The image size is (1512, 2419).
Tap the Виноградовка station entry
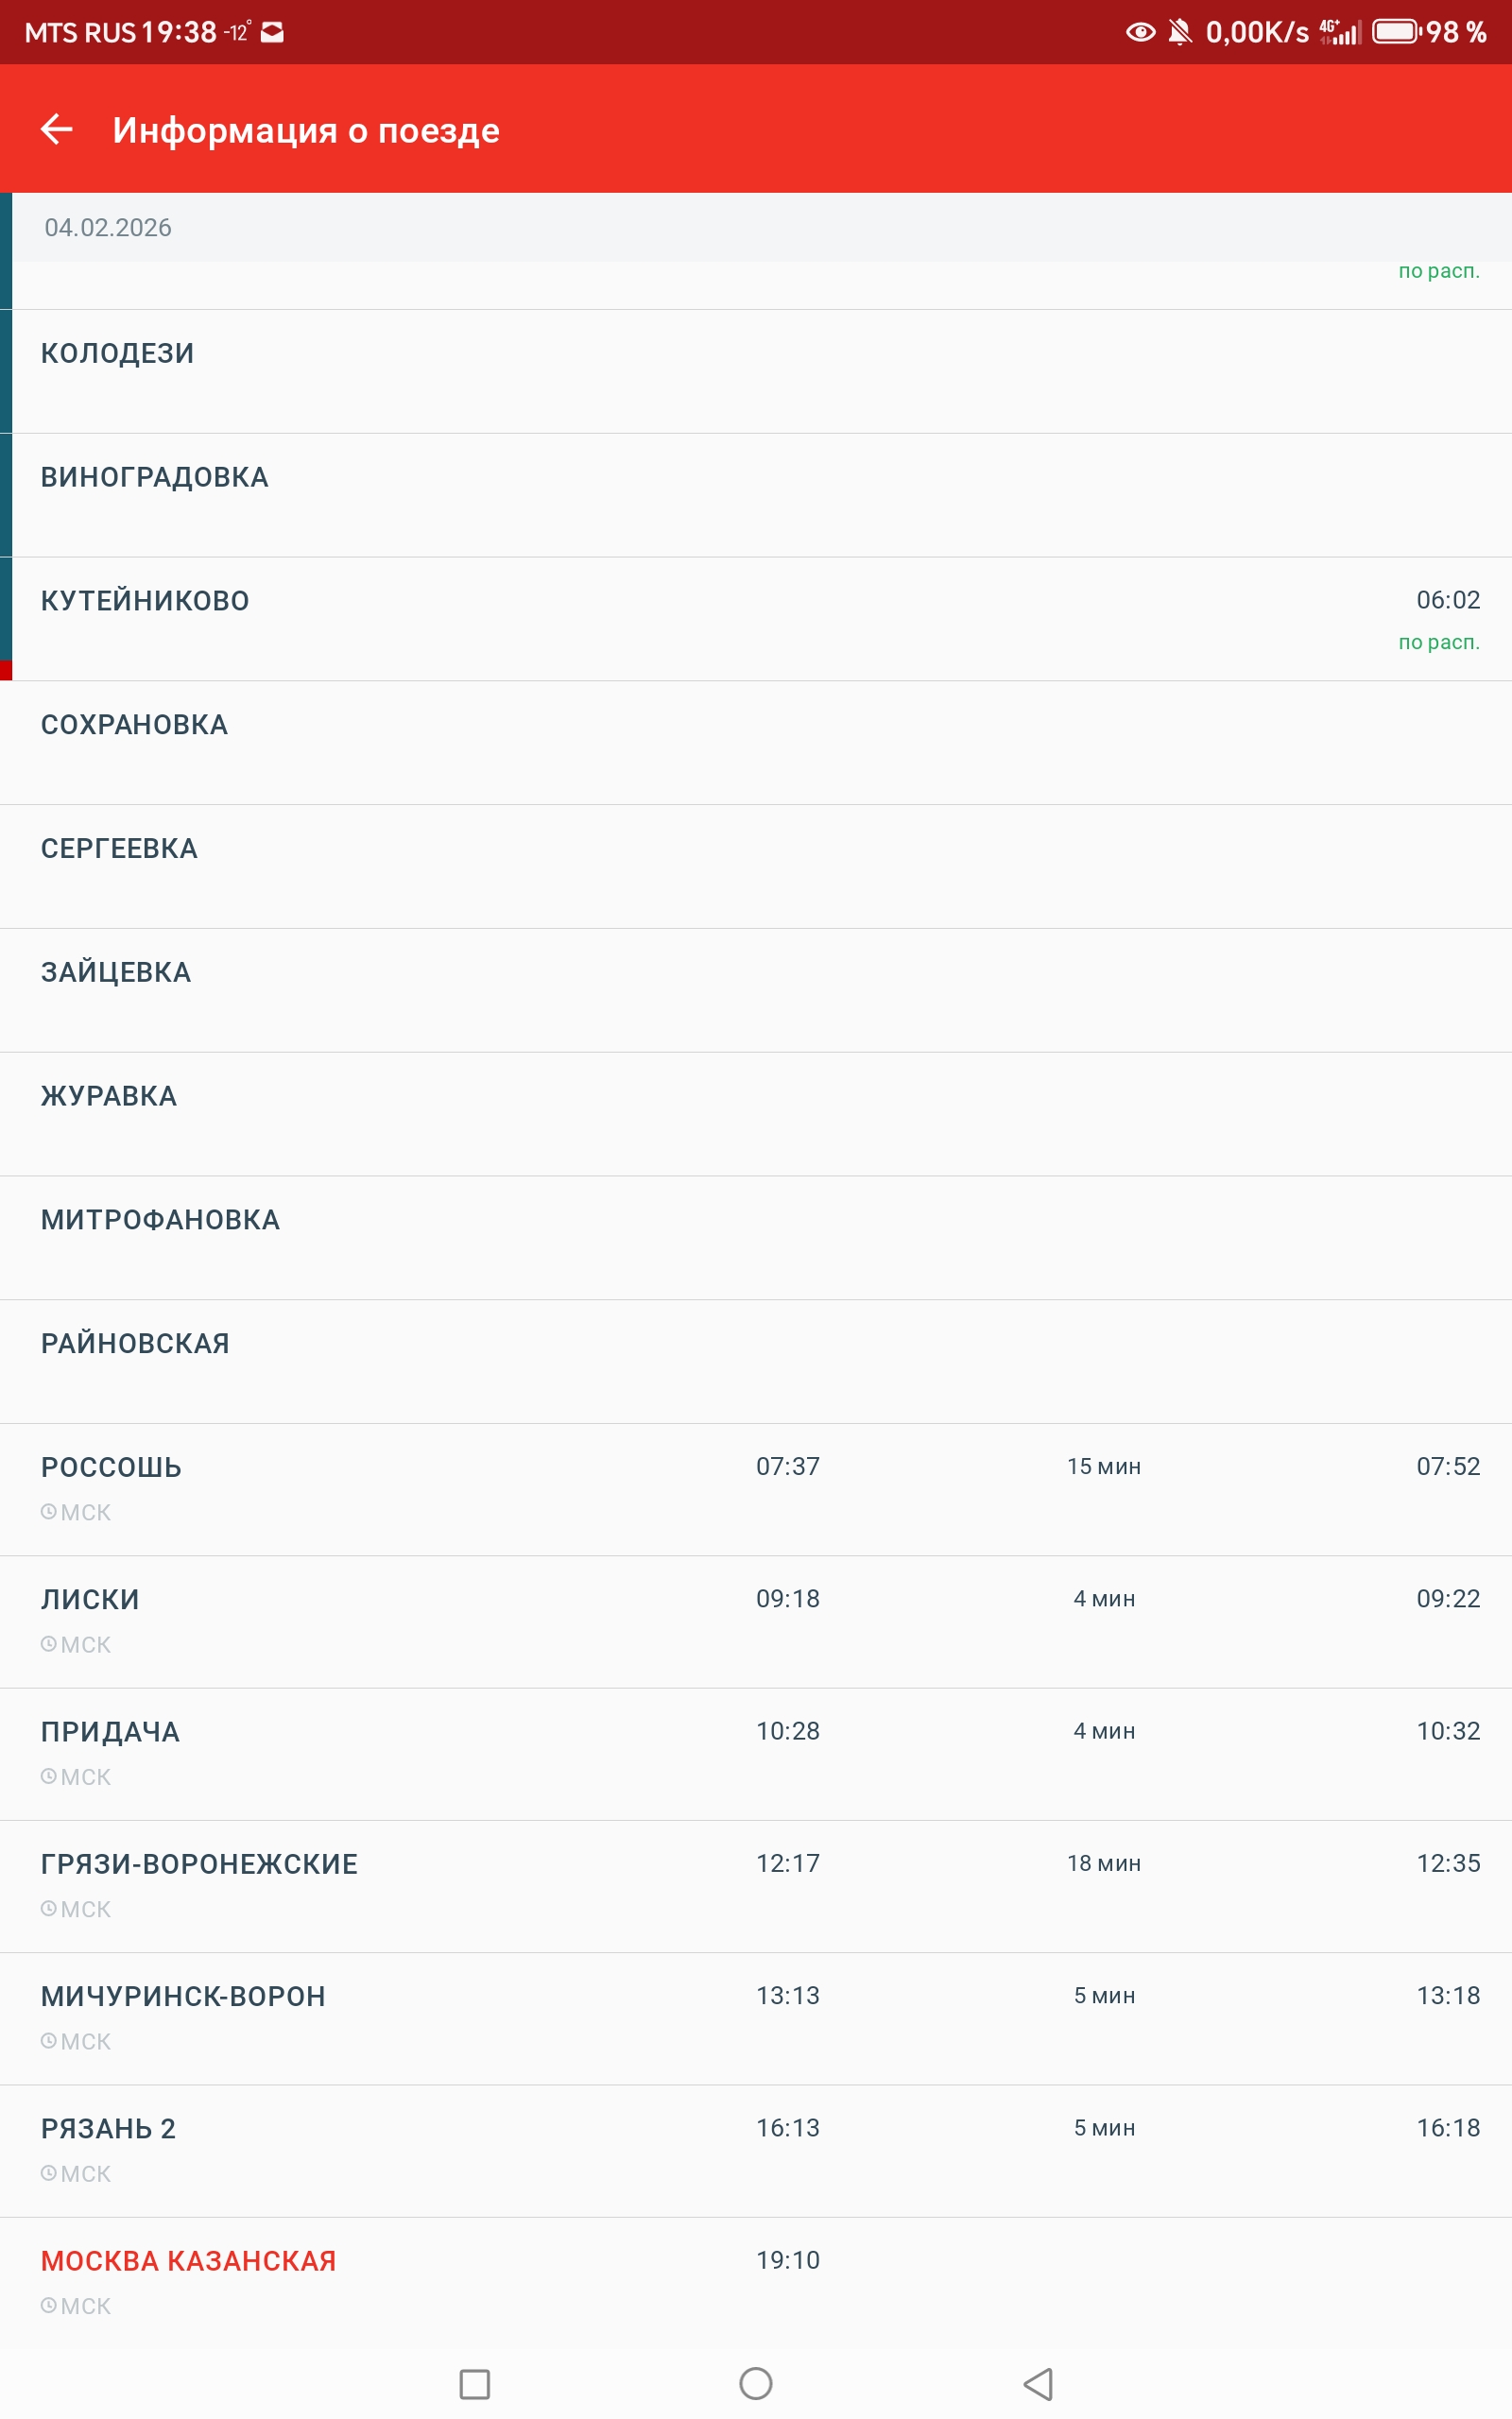pos(155,478)
